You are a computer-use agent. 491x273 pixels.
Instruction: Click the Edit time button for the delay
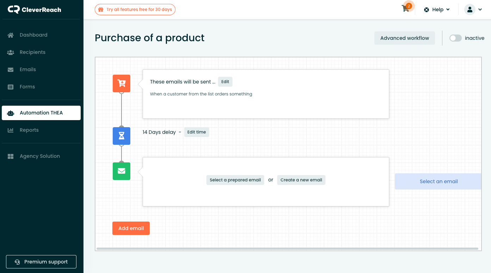coord(196,132)
